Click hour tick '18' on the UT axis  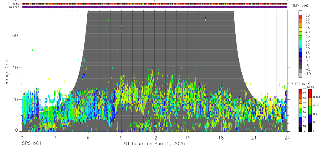tap(221, 137)
